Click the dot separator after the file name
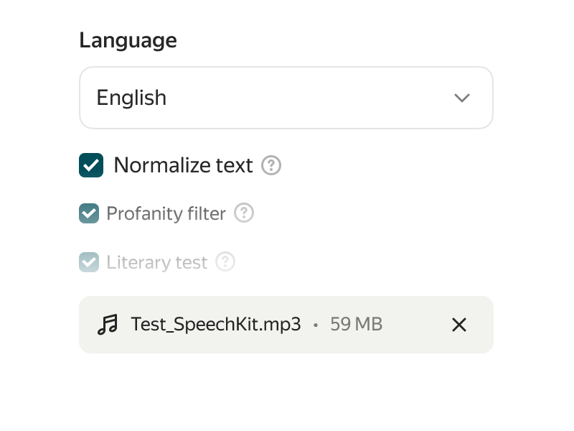The height and width of the screenshot is (431, 574). 316,325
